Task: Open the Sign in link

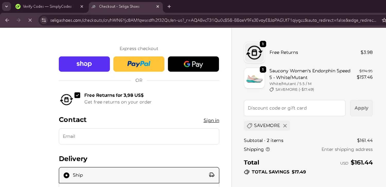Action: click(x=211, y=120)
